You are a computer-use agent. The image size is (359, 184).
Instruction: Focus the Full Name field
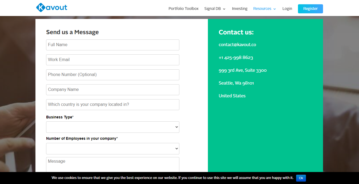click(113, 45)
